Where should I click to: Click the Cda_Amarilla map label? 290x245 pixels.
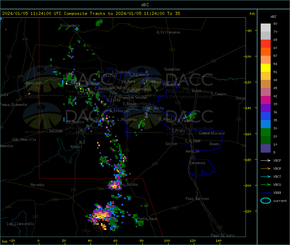click(x=24, y=139)
